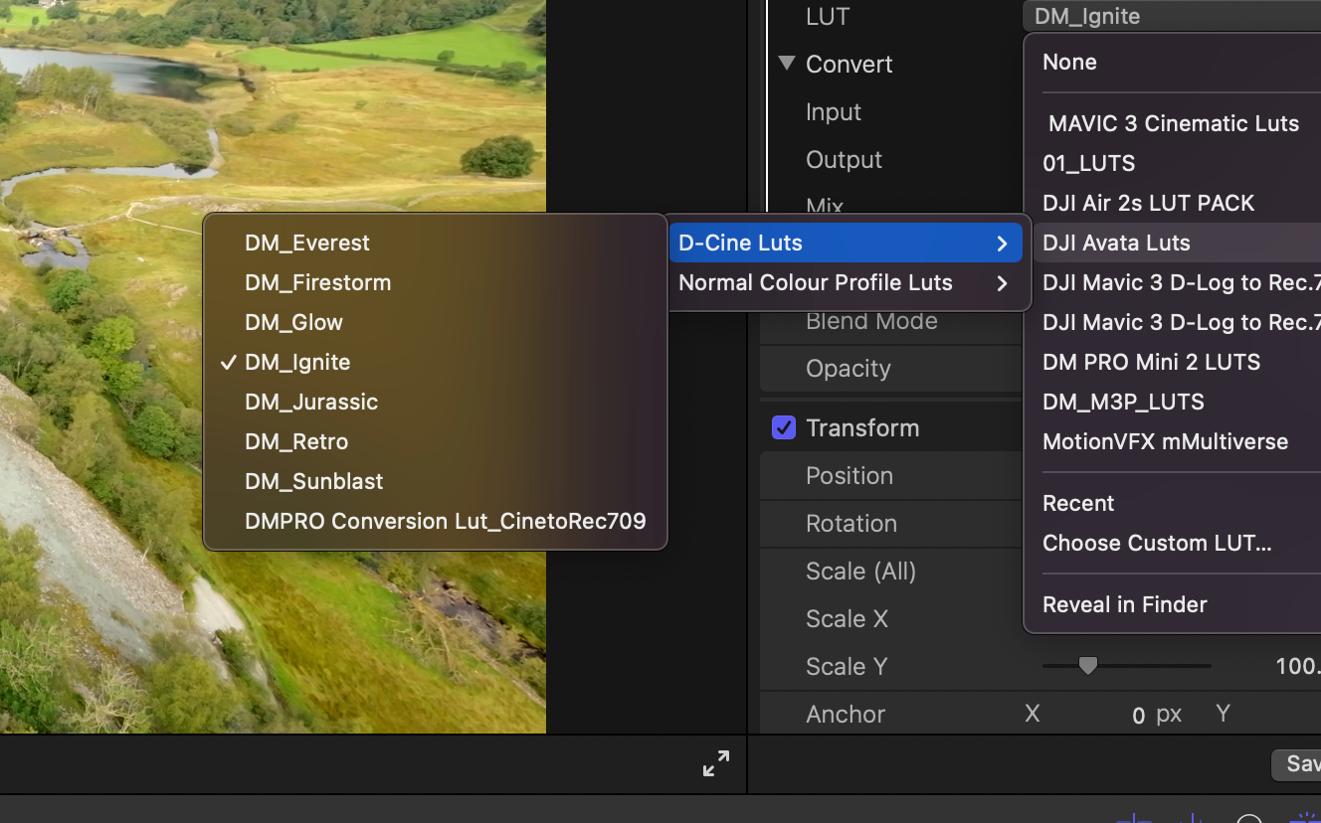Image resolution: width=1321 pixels, height=823 pixels.
Task: Open the D-Cine Luts submenu
Action: (848, 243)
